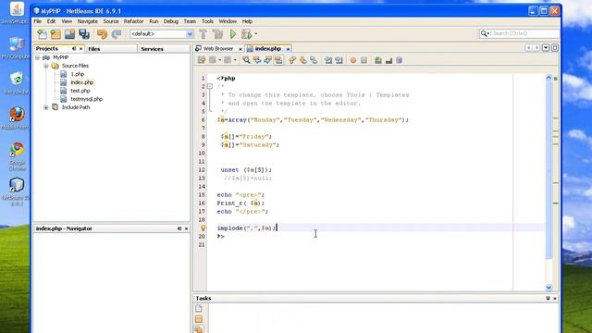Image resolution: width=592 pixels, height=333 pixels.
Task: Click the gray cylinder icon in editor toolbar
Action: coord(399,60)
